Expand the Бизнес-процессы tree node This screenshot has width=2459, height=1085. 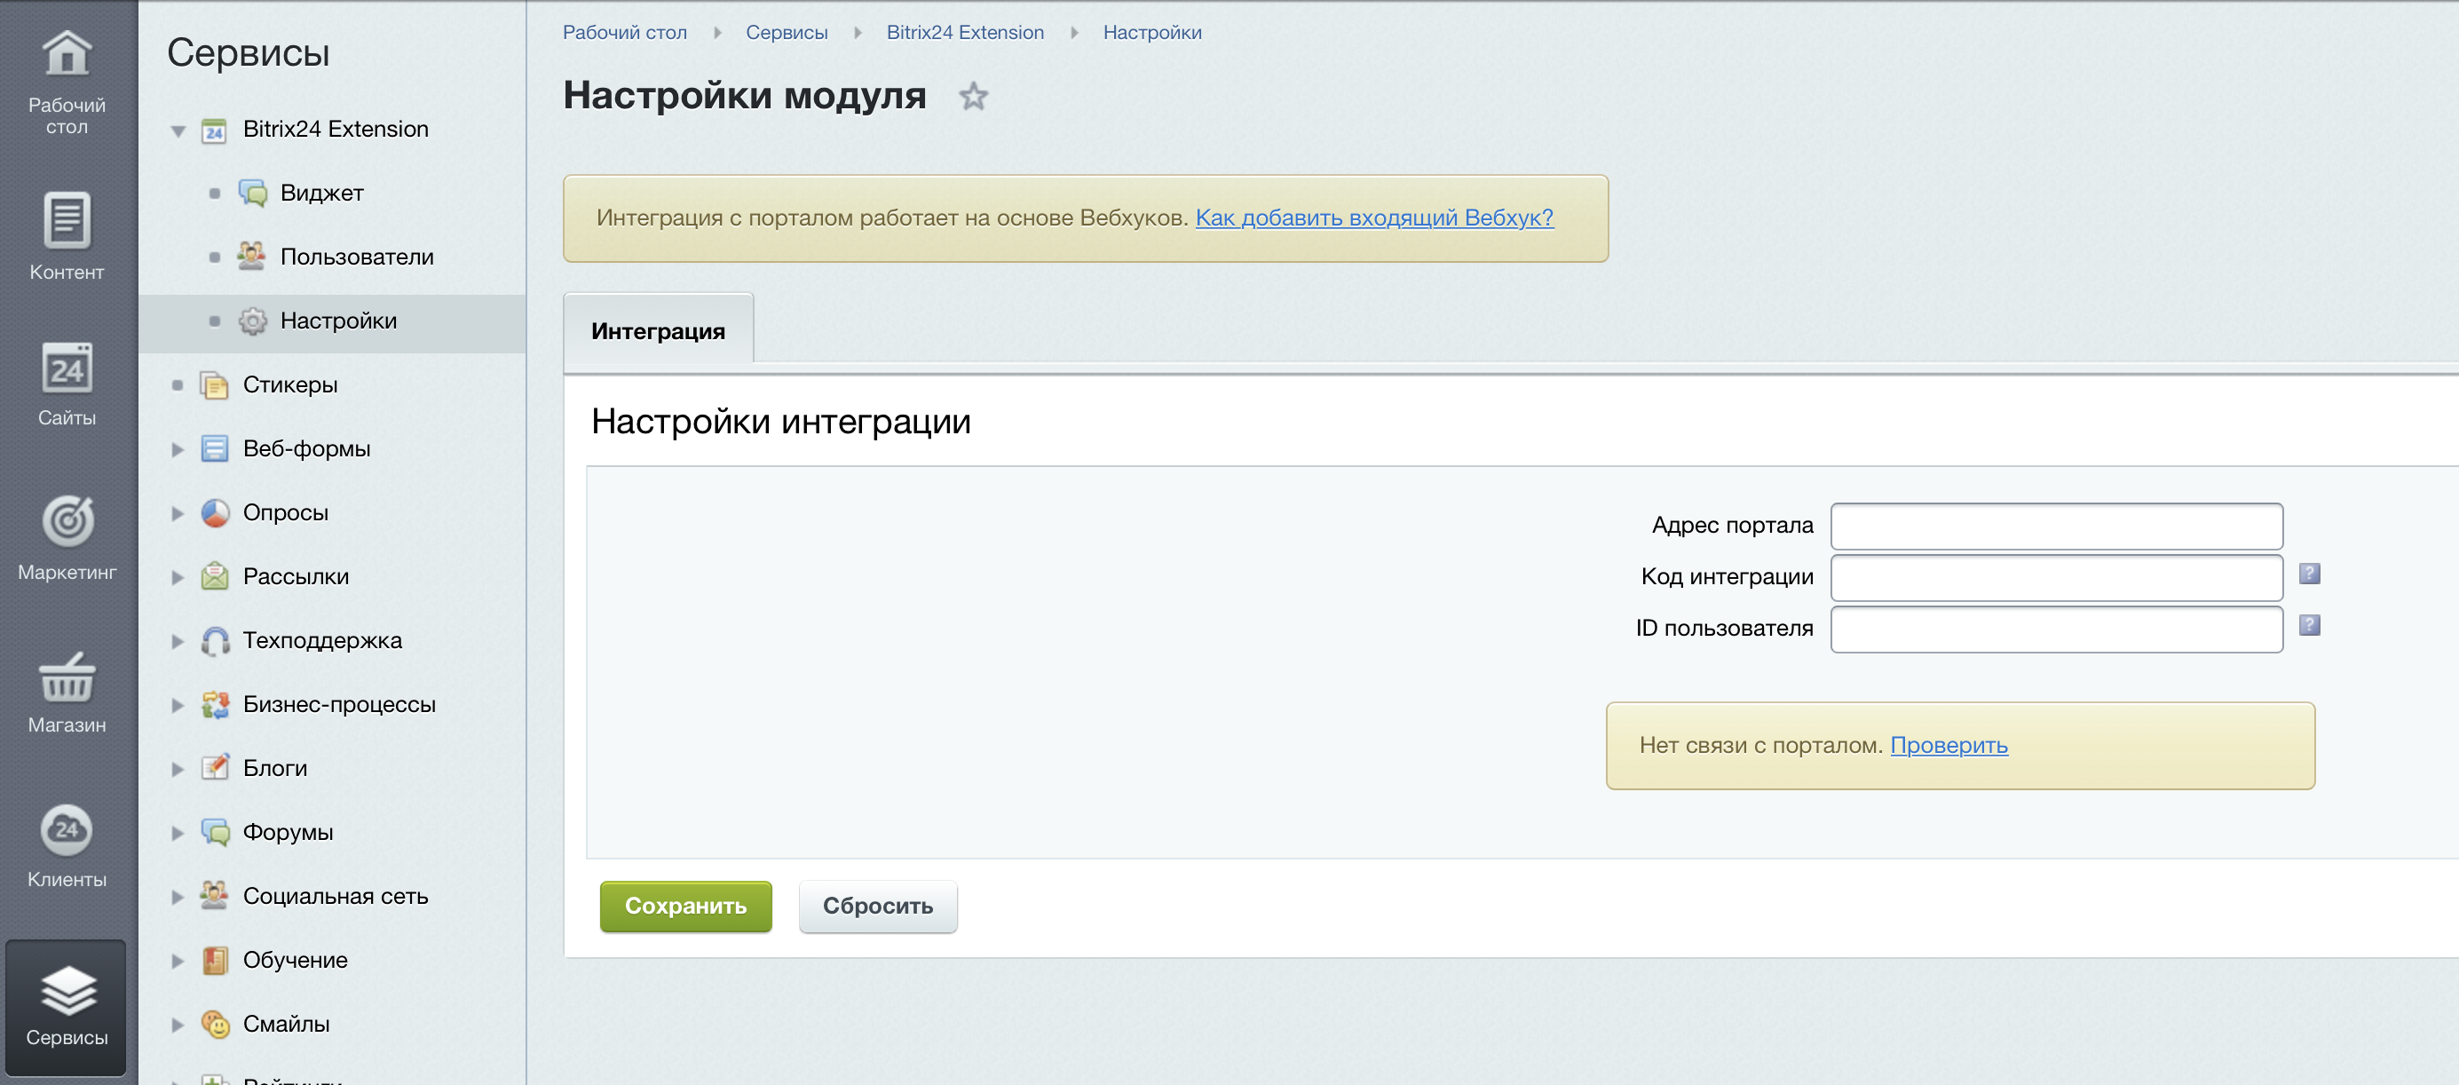[178, 706]
